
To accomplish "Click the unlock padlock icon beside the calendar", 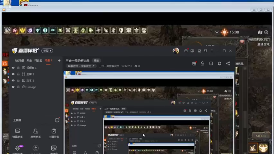I will (x=202, y=64).
